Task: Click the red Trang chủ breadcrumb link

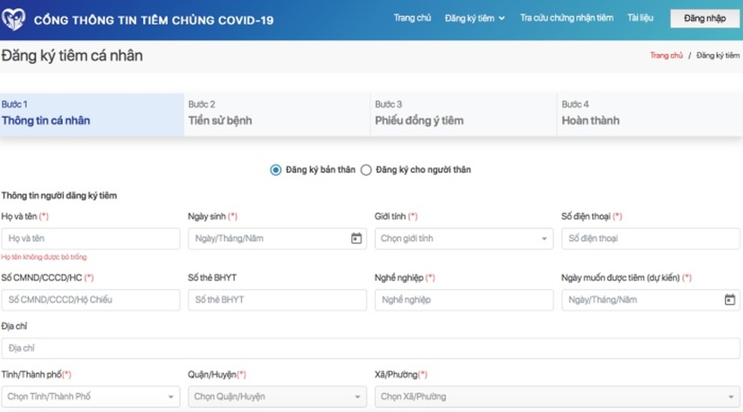Action: coord(666,55)
